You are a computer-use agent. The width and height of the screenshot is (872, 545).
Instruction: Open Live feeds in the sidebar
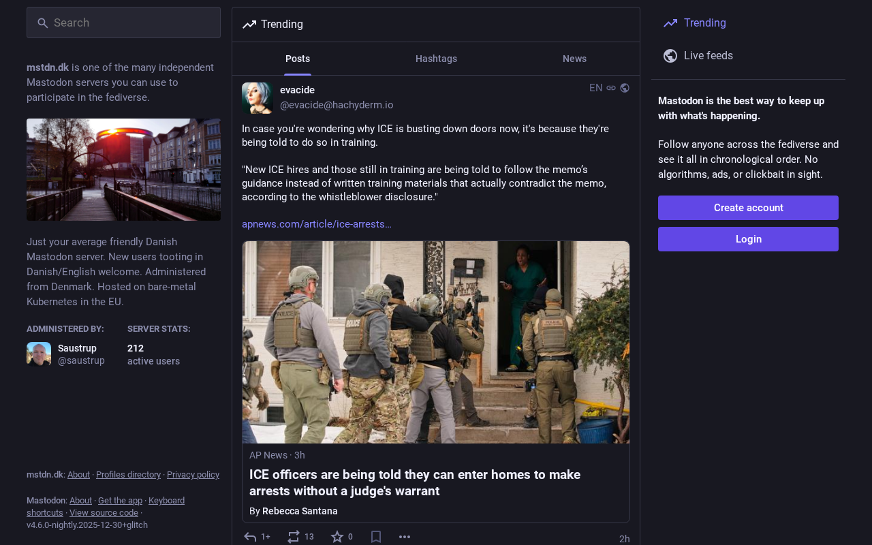point(708,56)
